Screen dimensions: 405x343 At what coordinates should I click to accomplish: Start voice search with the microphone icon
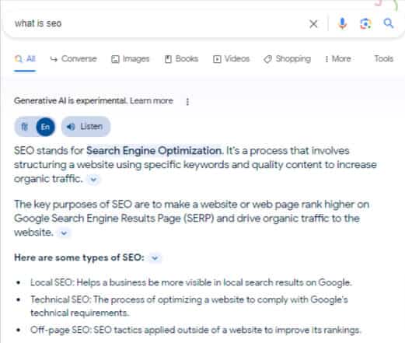tap(342, 23)
